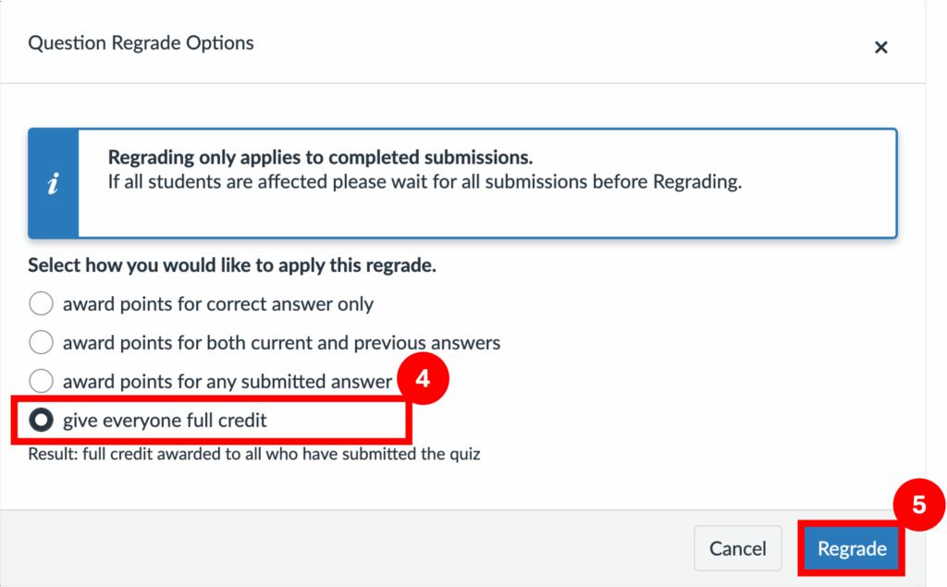Click the 'Result: full credit awarded' text

click(253, 454)
